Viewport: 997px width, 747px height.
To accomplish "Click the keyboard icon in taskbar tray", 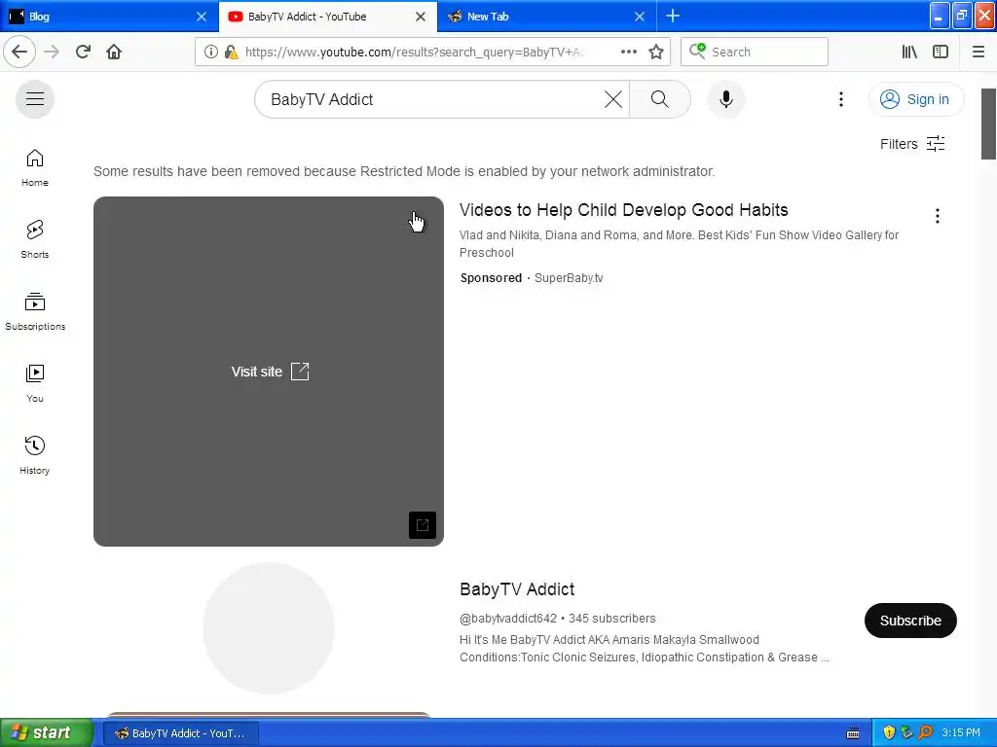I will [x=853, y=733].
